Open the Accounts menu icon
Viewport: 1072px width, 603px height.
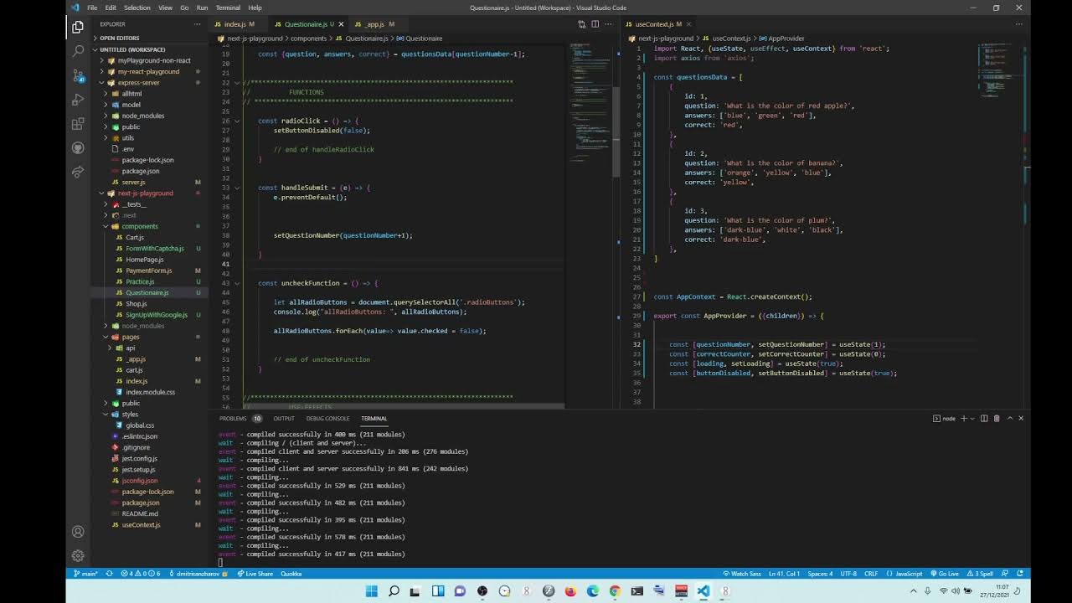pyautogui.click(x=78, y=532)
